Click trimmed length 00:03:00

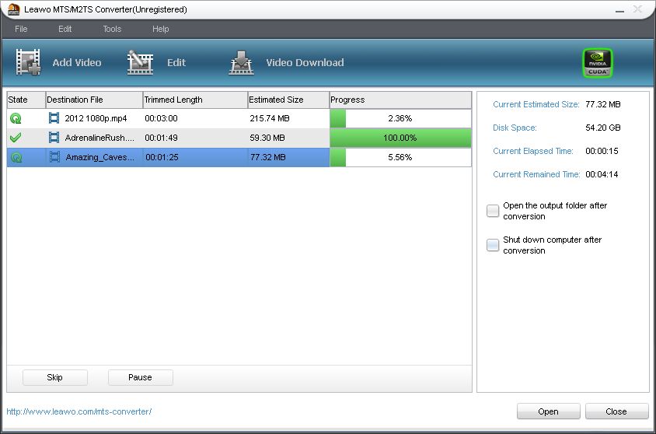click(x=161, y=118)
